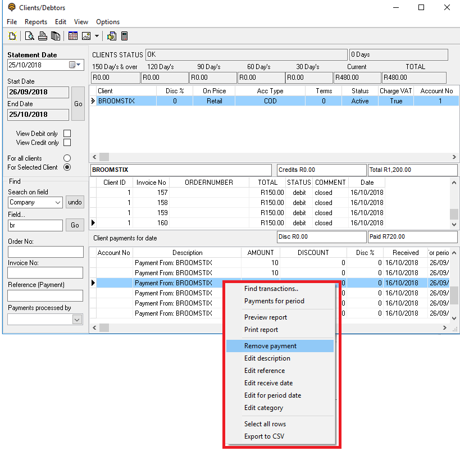This screenshot has height=451, width=460.
Task: Click into the Invoice No input field
Action: (x=45, y=273)
